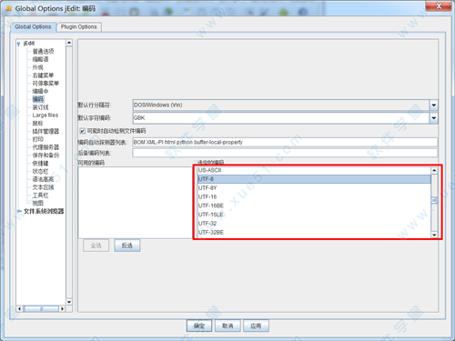Select UTF-16LE in the encoding list
The width and height of the screenshot is (455, 341).
[x=314, y=215]
